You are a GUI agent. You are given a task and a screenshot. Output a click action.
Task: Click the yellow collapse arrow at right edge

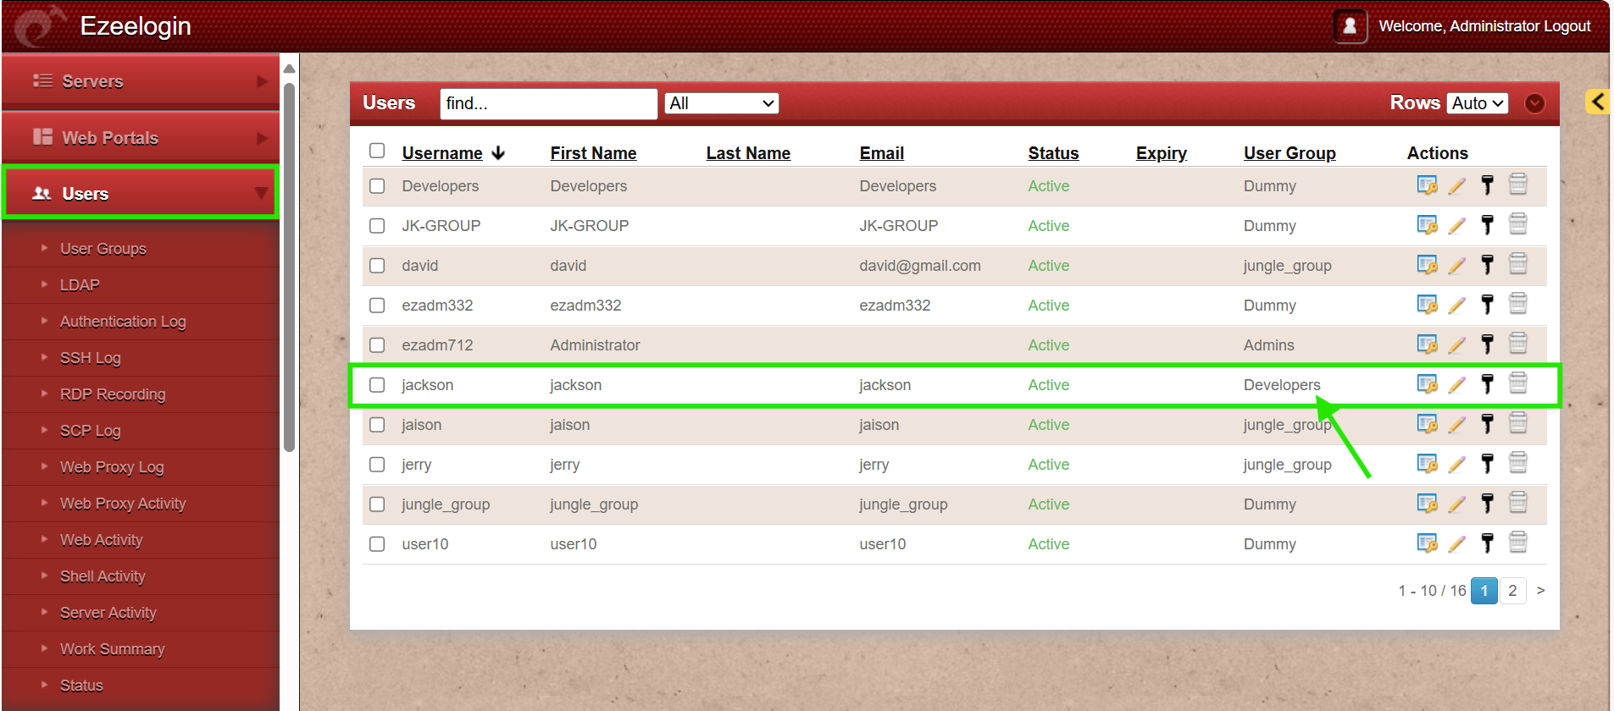1597,102
